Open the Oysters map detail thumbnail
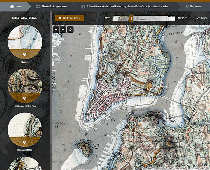This screenshot has width=210, height=170. (25, 42)
